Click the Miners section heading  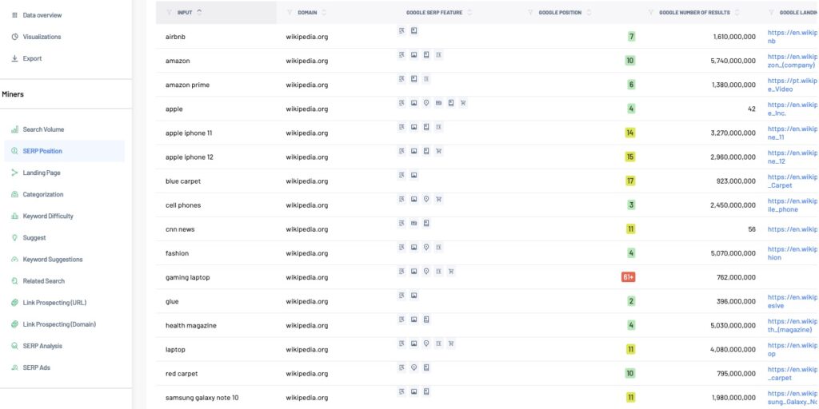coord(13,94)
